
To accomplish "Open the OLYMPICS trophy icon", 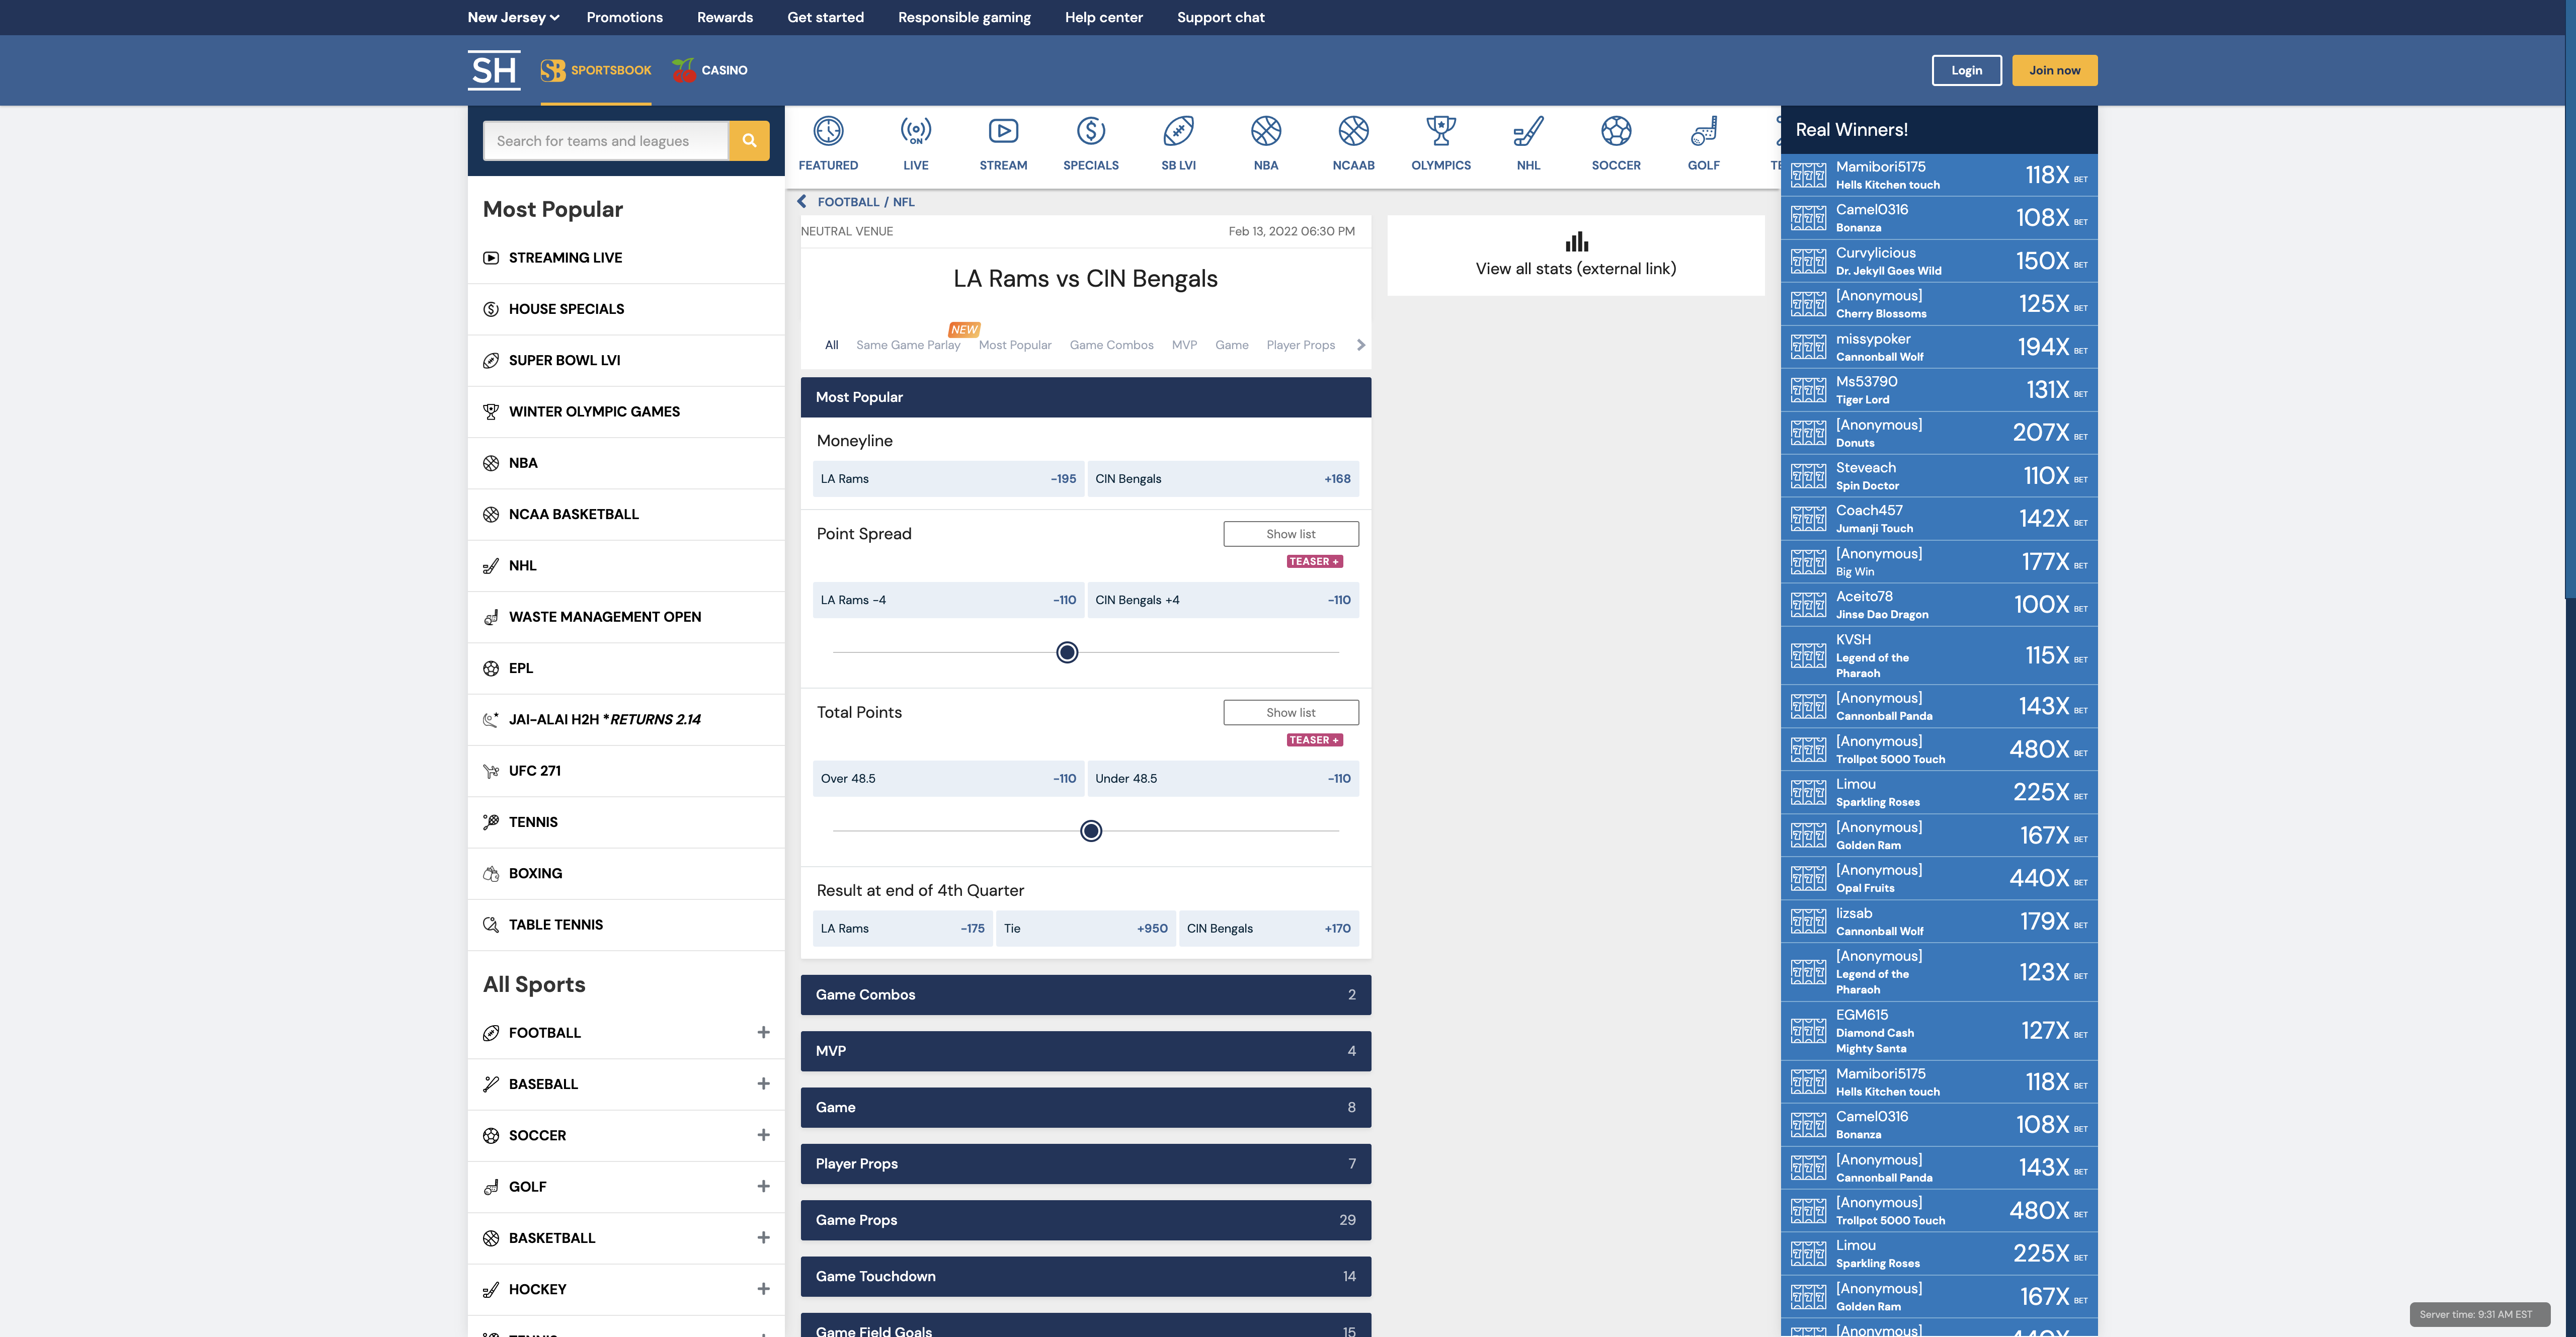I will [1440, 140].
